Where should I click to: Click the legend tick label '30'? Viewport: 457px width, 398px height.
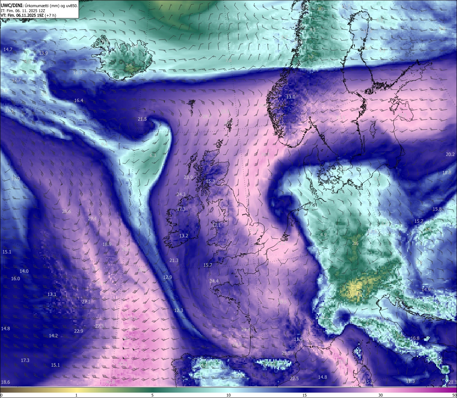click(x=381, y=395)
